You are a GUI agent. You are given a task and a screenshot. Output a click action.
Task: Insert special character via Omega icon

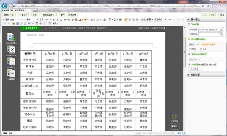(x=44, y=23)
